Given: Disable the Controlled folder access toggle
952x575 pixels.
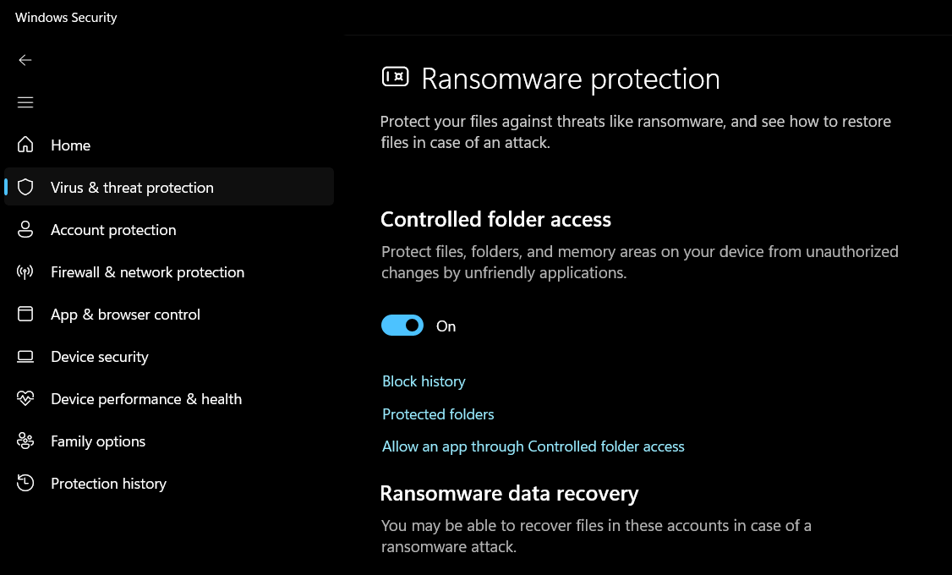Looking at the screenshot, I should pyautogui.click(x=402, y=325).
